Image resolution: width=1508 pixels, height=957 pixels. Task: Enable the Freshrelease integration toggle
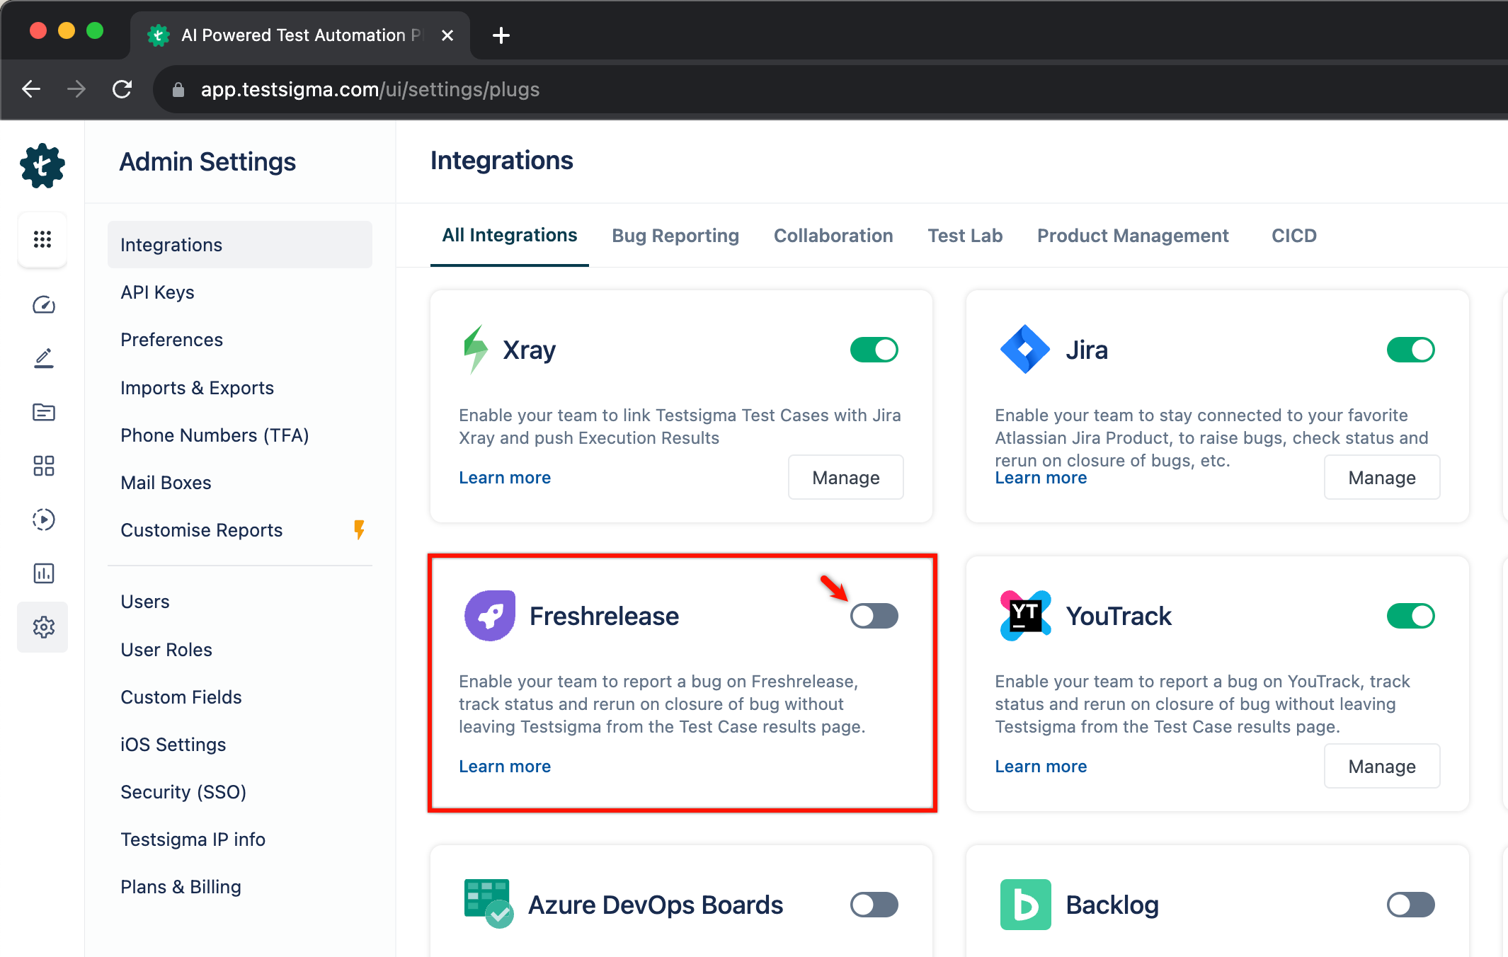tap(874, 616)
